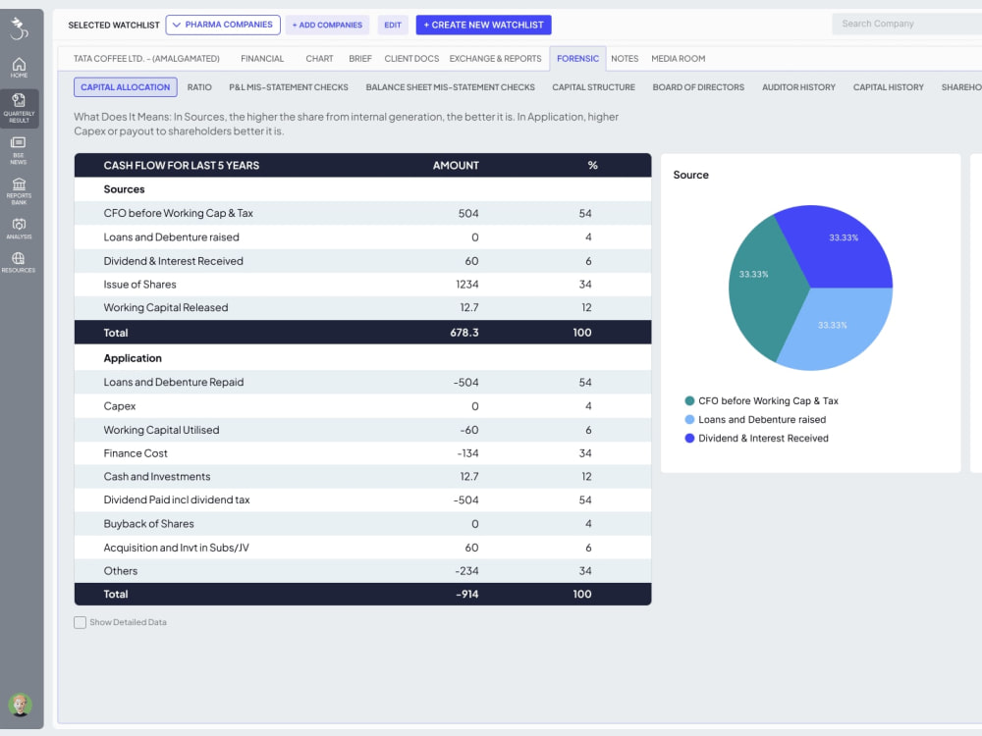The image size is (982, 736).
Task: Switch to Chart tab
Action: coord(319,58)
